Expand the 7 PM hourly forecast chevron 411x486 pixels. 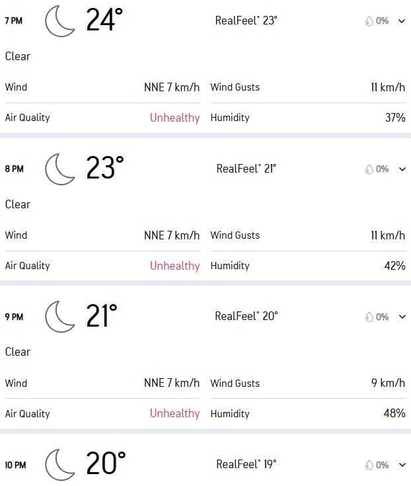click(401, 21)
